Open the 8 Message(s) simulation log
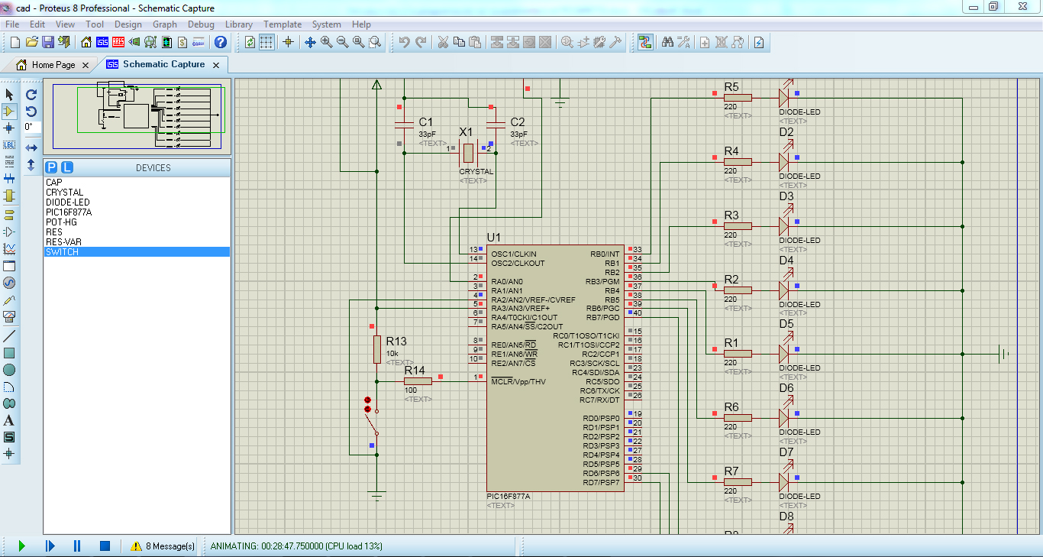Image resolution: width=1043 pixels, height=557 pixels. point(163,546)
